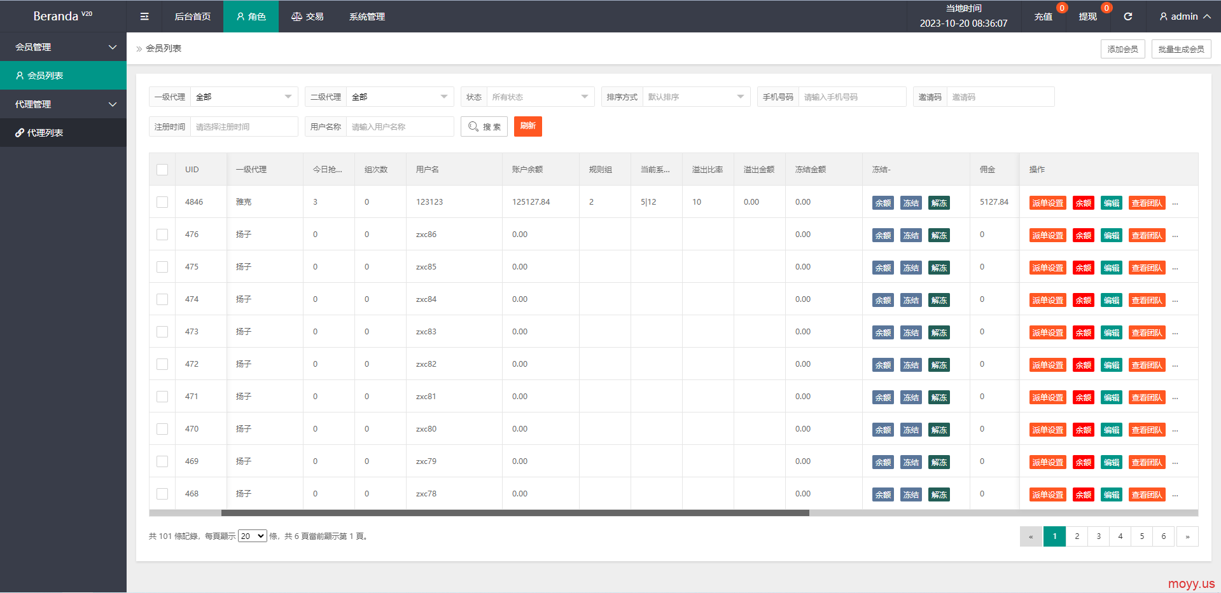Check the row for UID 468
The height and width of the screenshot is (593, 1221).
[x=162, y=494]
